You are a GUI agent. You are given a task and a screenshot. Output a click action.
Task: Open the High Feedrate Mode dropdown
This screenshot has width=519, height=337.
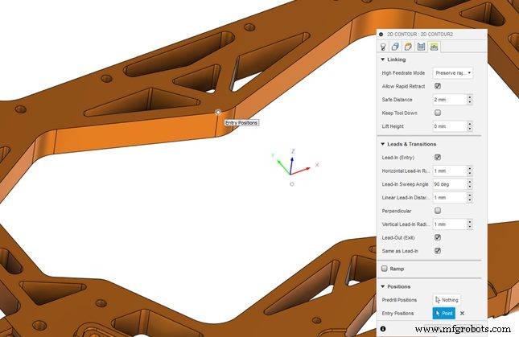point(452,72)
